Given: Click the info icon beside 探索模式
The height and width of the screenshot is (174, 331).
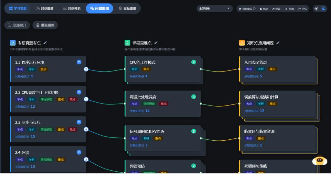Looking at the screenshot, I should click(254, 9).
